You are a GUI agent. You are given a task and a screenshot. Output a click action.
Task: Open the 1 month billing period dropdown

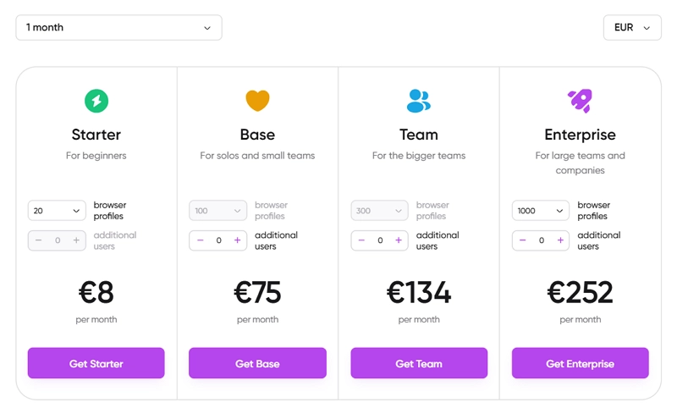tap(118, 28)
